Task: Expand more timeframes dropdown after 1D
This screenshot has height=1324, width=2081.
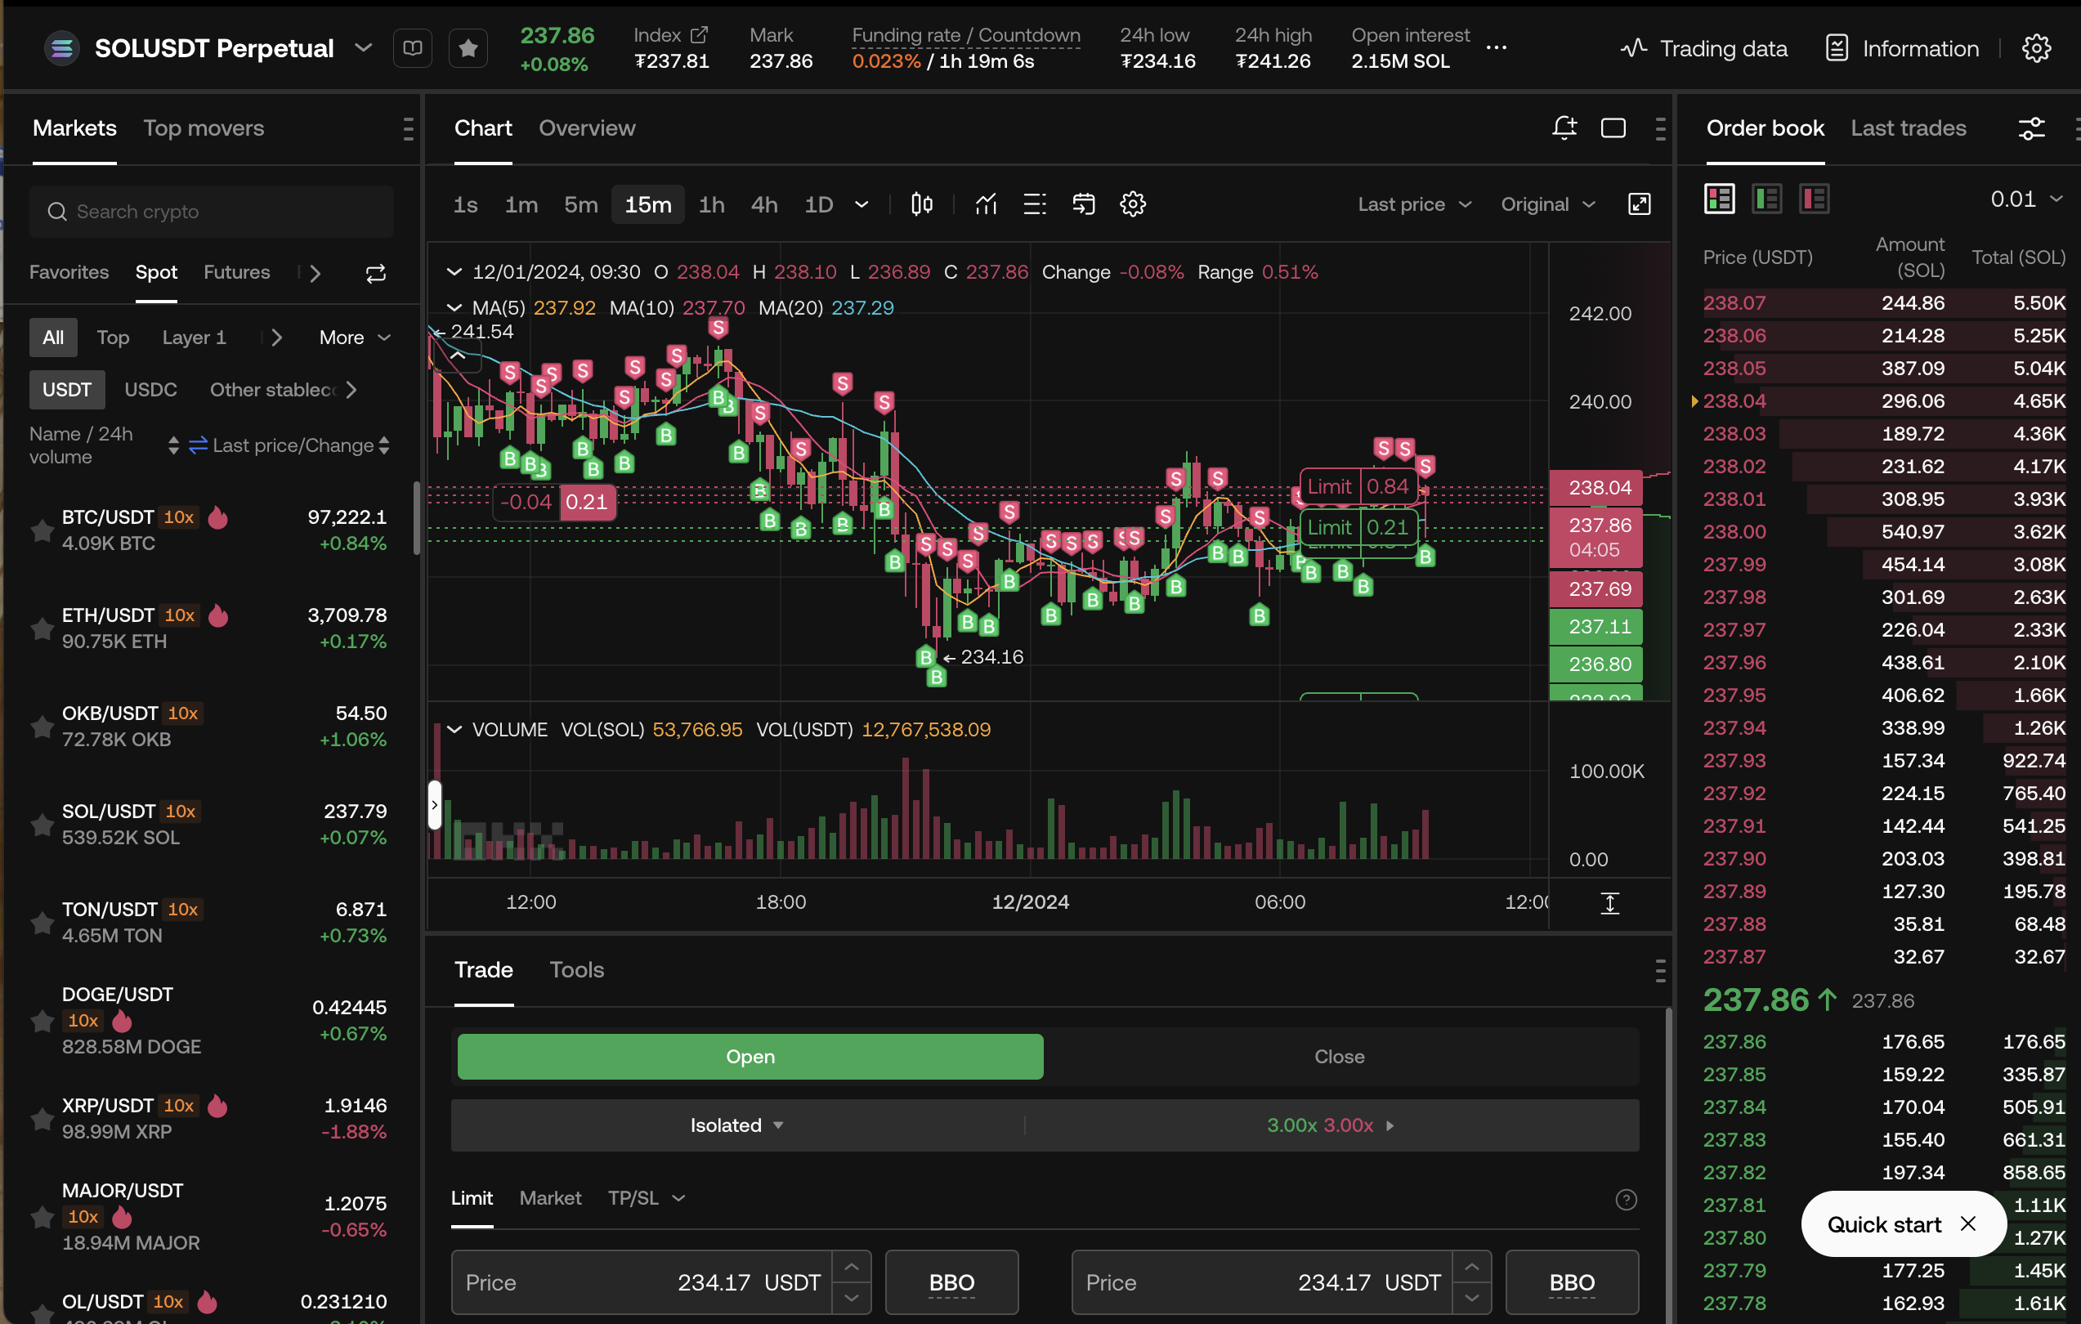Action: click(861, 205)
